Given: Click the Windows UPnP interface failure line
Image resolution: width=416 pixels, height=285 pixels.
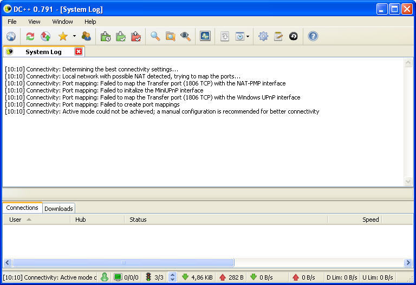Looking at the screenshot, I should pos(153,97).
